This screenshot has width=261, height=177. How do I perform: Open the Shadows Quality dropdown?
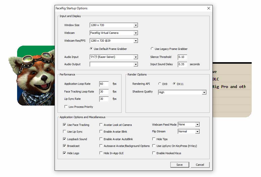(x=204, y=92)
